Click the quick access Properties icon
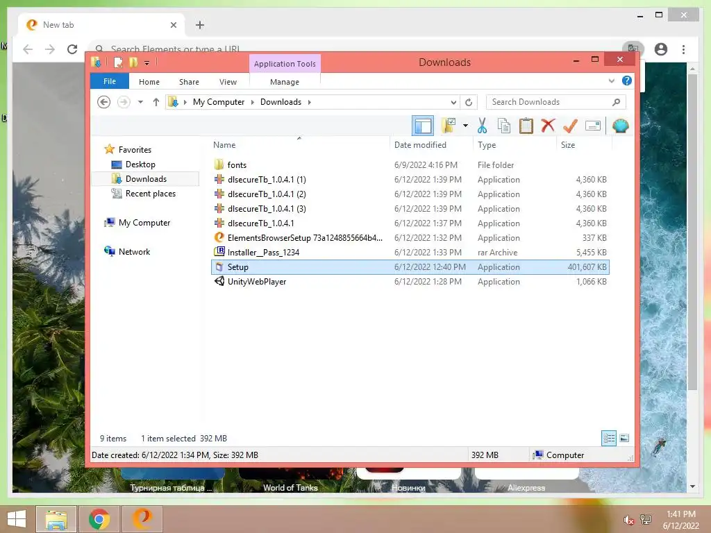 click(x=118, y=62)
